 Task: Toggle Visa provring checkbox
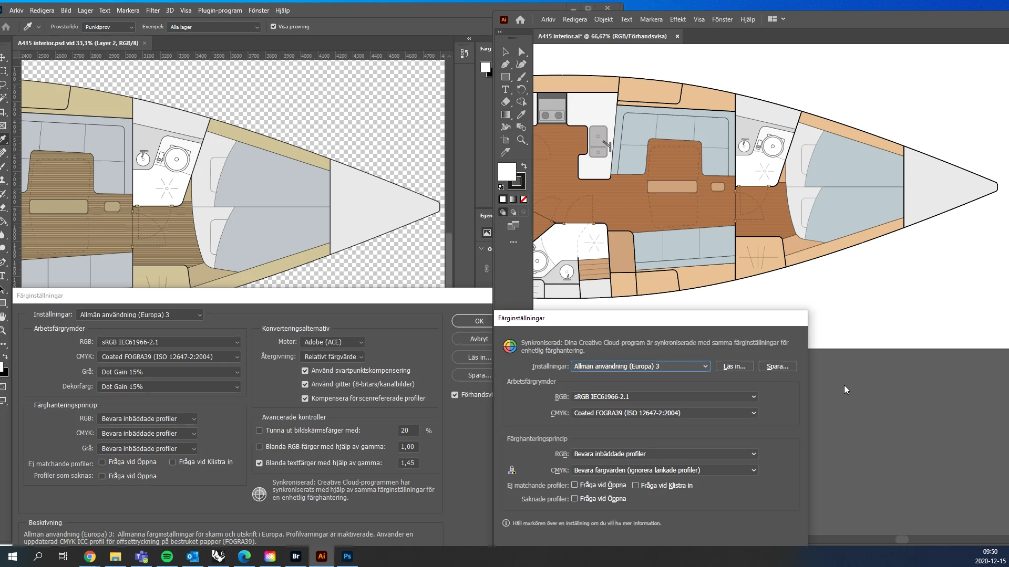273,27
